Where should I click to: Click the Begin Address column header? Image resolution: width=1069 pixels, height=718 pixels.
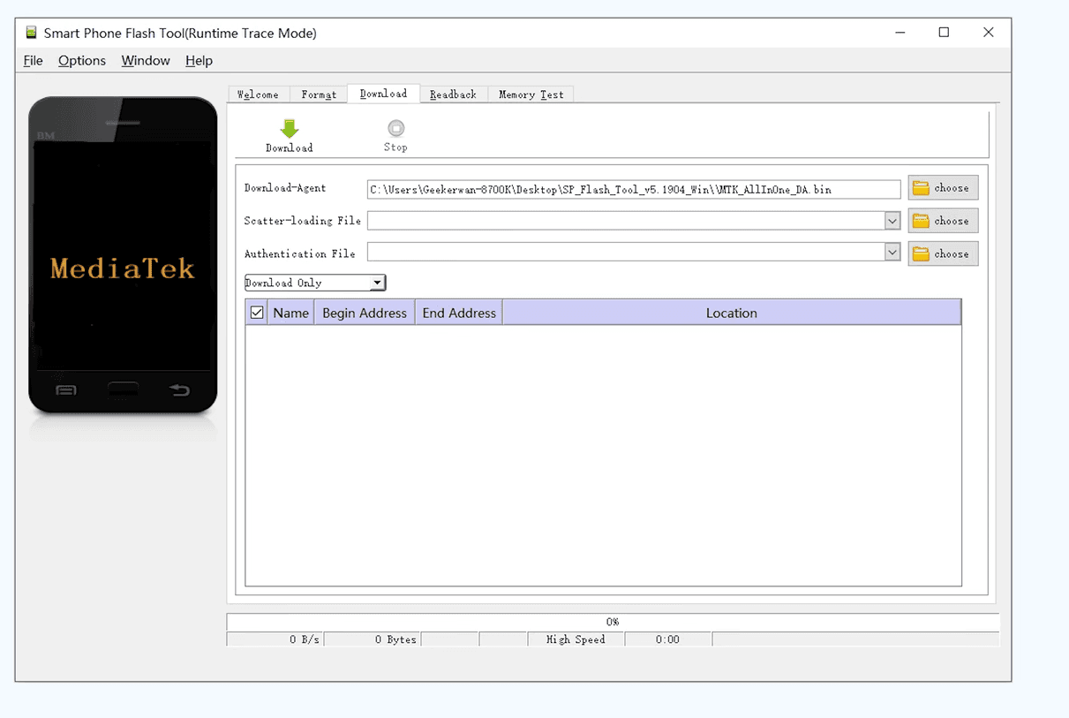364,313
